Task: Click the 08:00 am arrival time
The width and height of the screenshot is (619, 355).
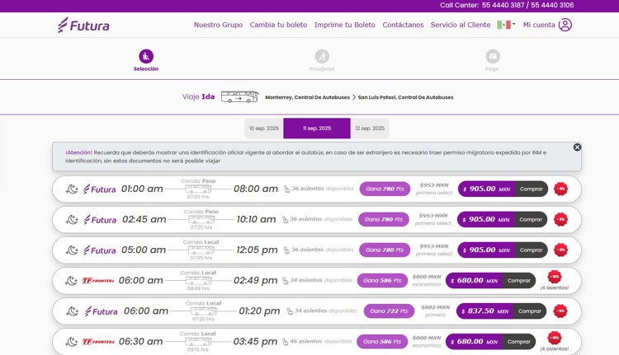Action: coord(256,189)
